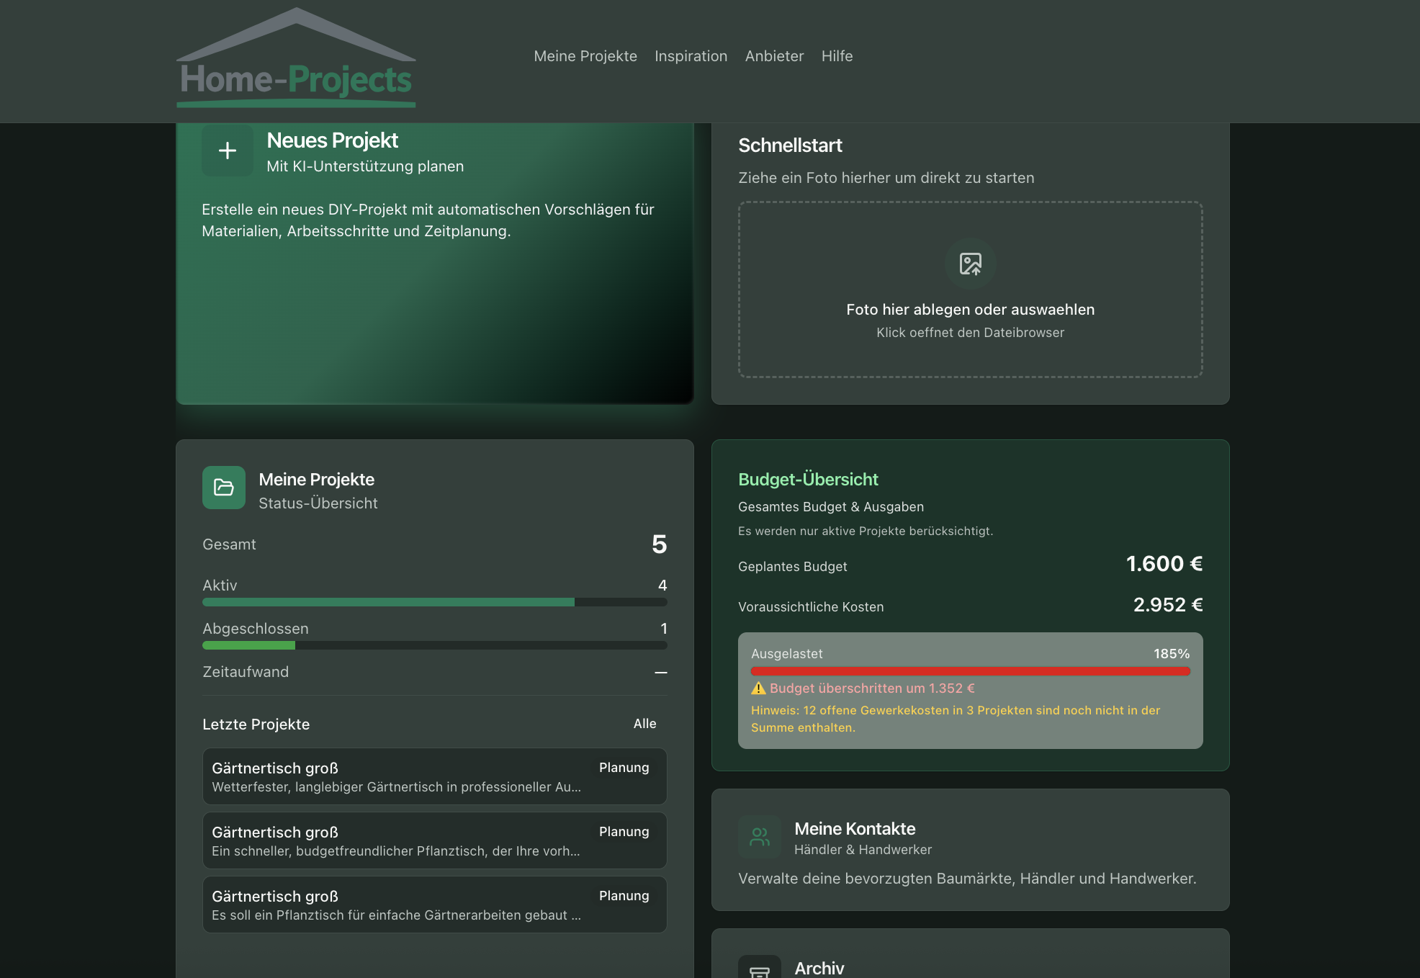Click the image upload icon in Schnellstart
Screen dimensions: 1420x978
point(970,264)
